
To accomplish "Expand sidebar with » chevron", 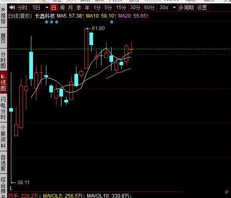I will coord(3,10).
